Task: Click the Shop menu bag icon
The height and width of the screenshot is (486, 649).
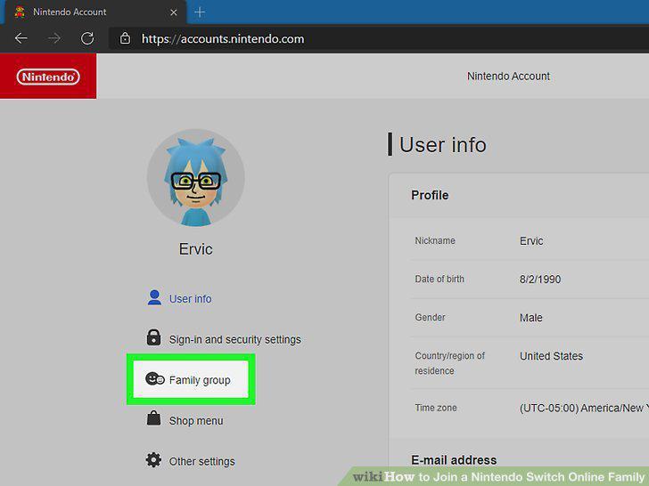Action: [153, 418]
